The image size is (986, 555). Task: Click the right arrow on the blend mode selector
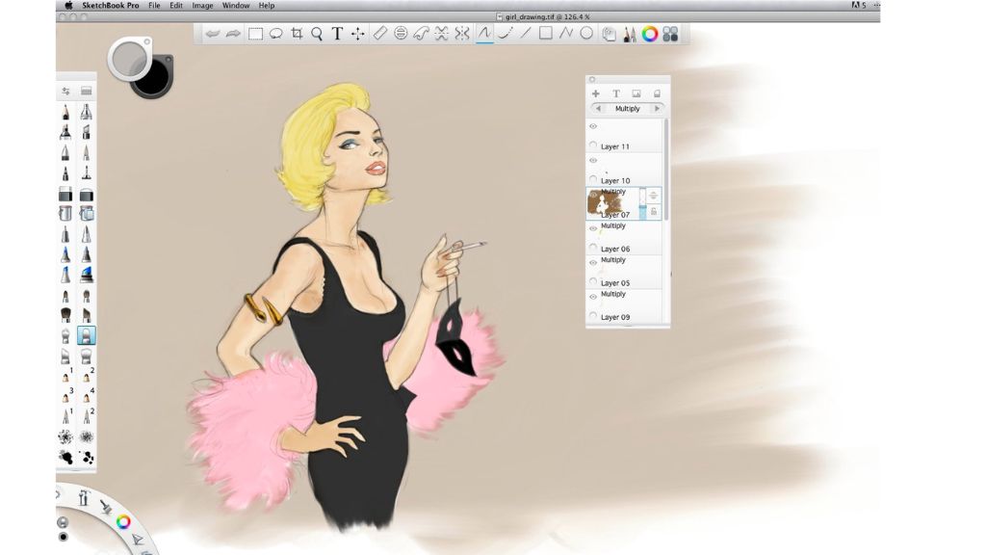[x=657, y=109]
